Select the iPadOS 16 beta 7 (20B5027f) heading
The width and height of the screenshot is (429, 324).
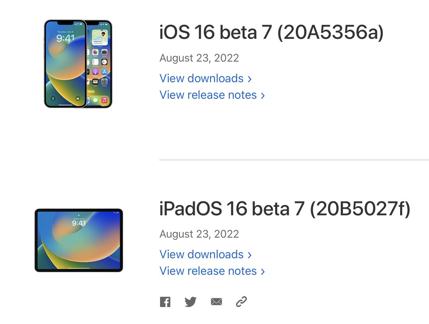click(285, 209)
